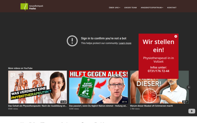Viewport: 197px width, 123px height.
Task: Open the Physiotherapeutin salary video thumbnail
Action: point(37,87)
